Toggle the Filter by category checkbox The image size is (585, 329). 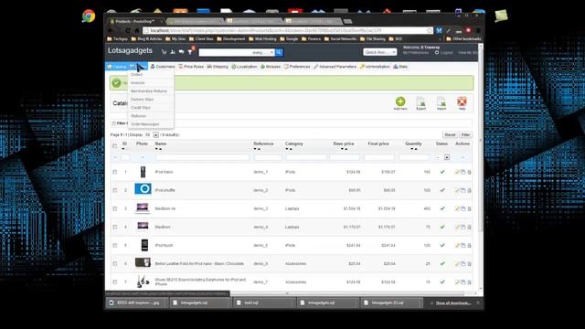(114, 123)
